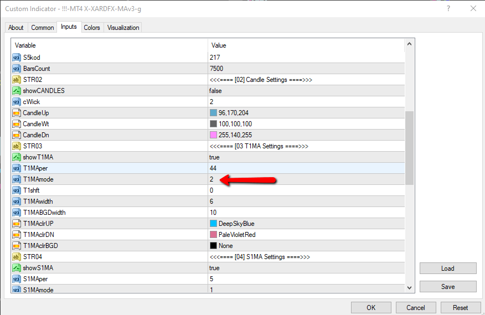Screen dimensions: 485x315
Task: Click the integer icon beside T1MAper
Action: (x=17, y=168)
